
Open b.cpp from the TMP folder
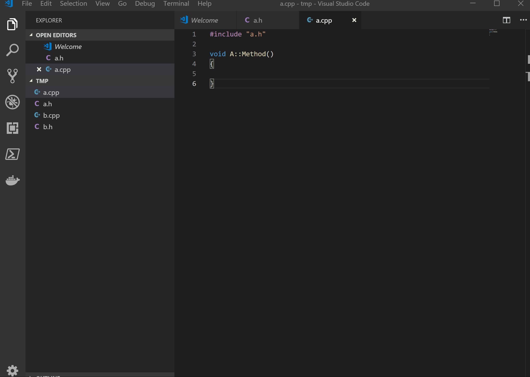[x=51, y=115]
